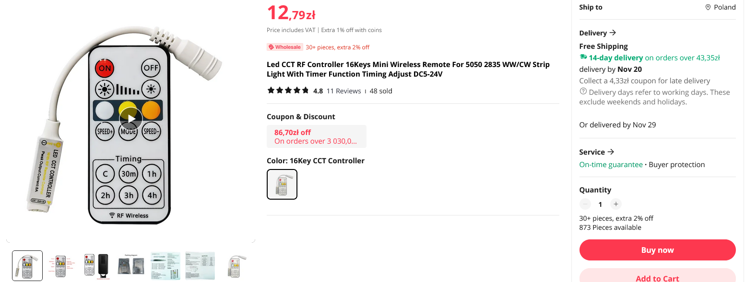Expand the Service details arrow

point(611,152)
